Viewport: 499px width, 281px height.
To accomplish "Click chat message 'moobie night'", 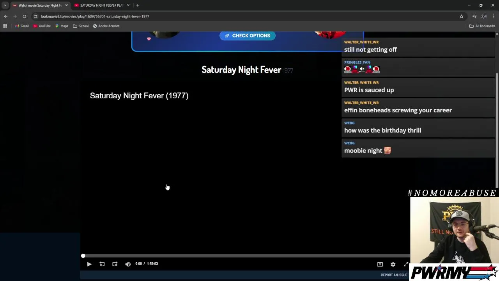I will point(367,151).
